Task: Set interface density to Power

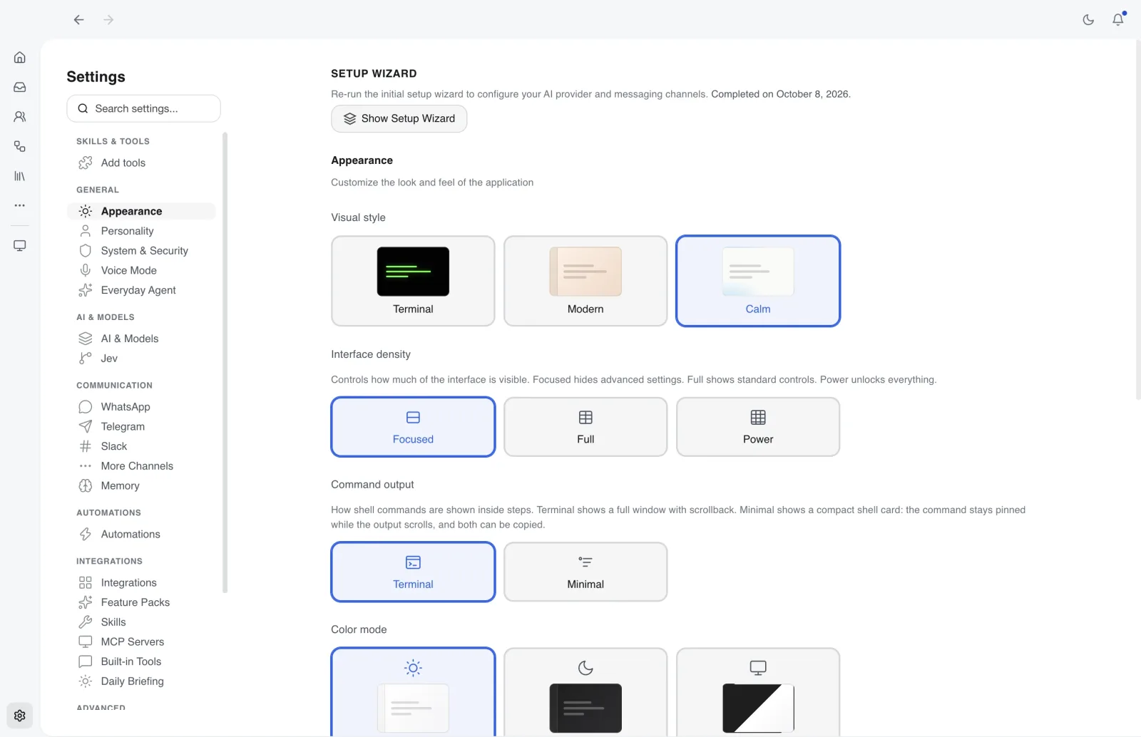Action: pos(758,427)
